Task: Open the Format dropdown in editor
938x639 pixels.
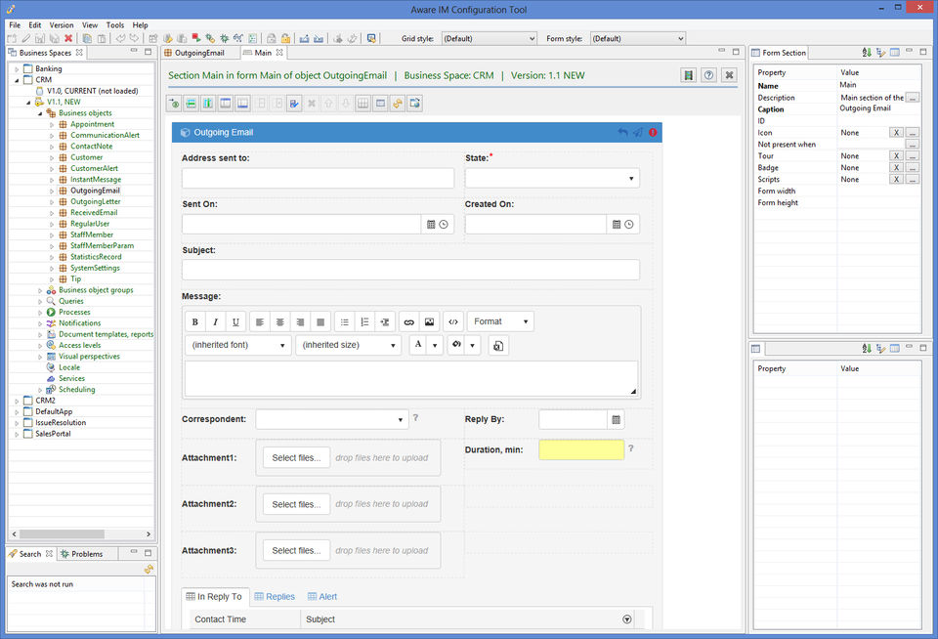Action: (500, 321)
